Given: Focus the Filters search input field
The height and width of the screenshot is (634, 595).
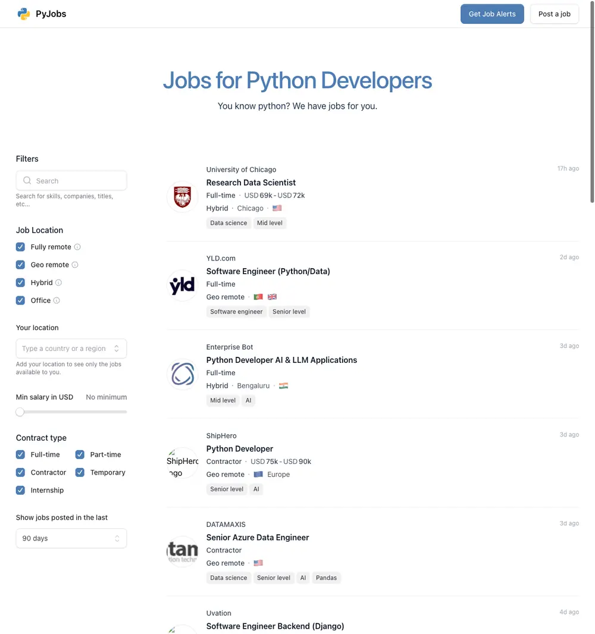Looking at the screenshot, I should point(71,180).
